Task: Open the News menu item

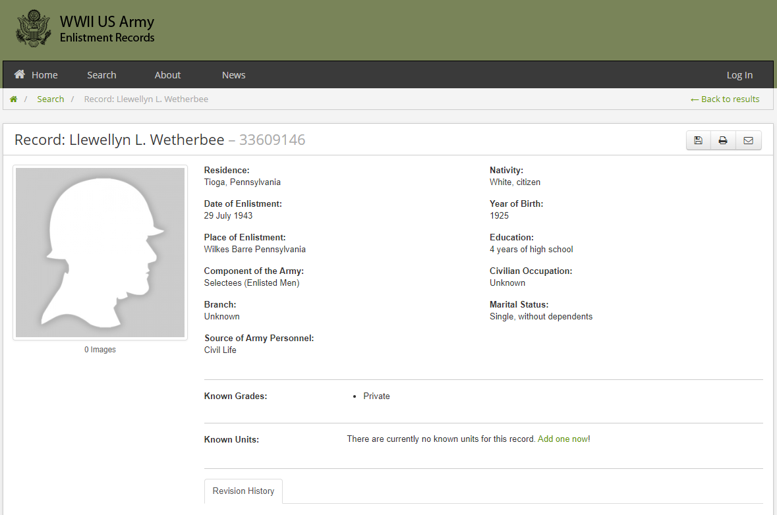Action: coord(233,75)
